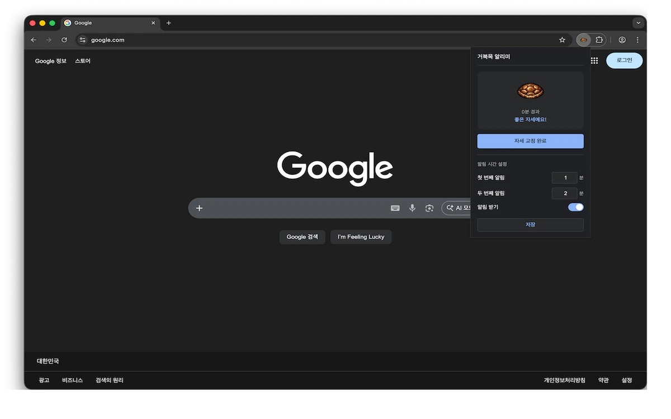Click the 저장 button in the popup
Image resolution: width=671 pixels, height=419 pixels.
(x=530, y=225)
